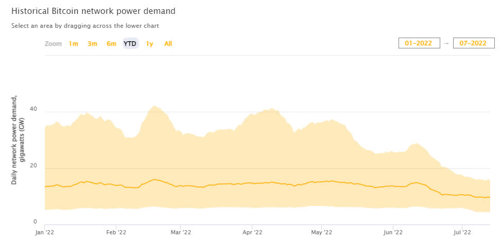501x242 pixels.
Task: Click the Jul '22 axis label
Action: (x=461, y=232)
